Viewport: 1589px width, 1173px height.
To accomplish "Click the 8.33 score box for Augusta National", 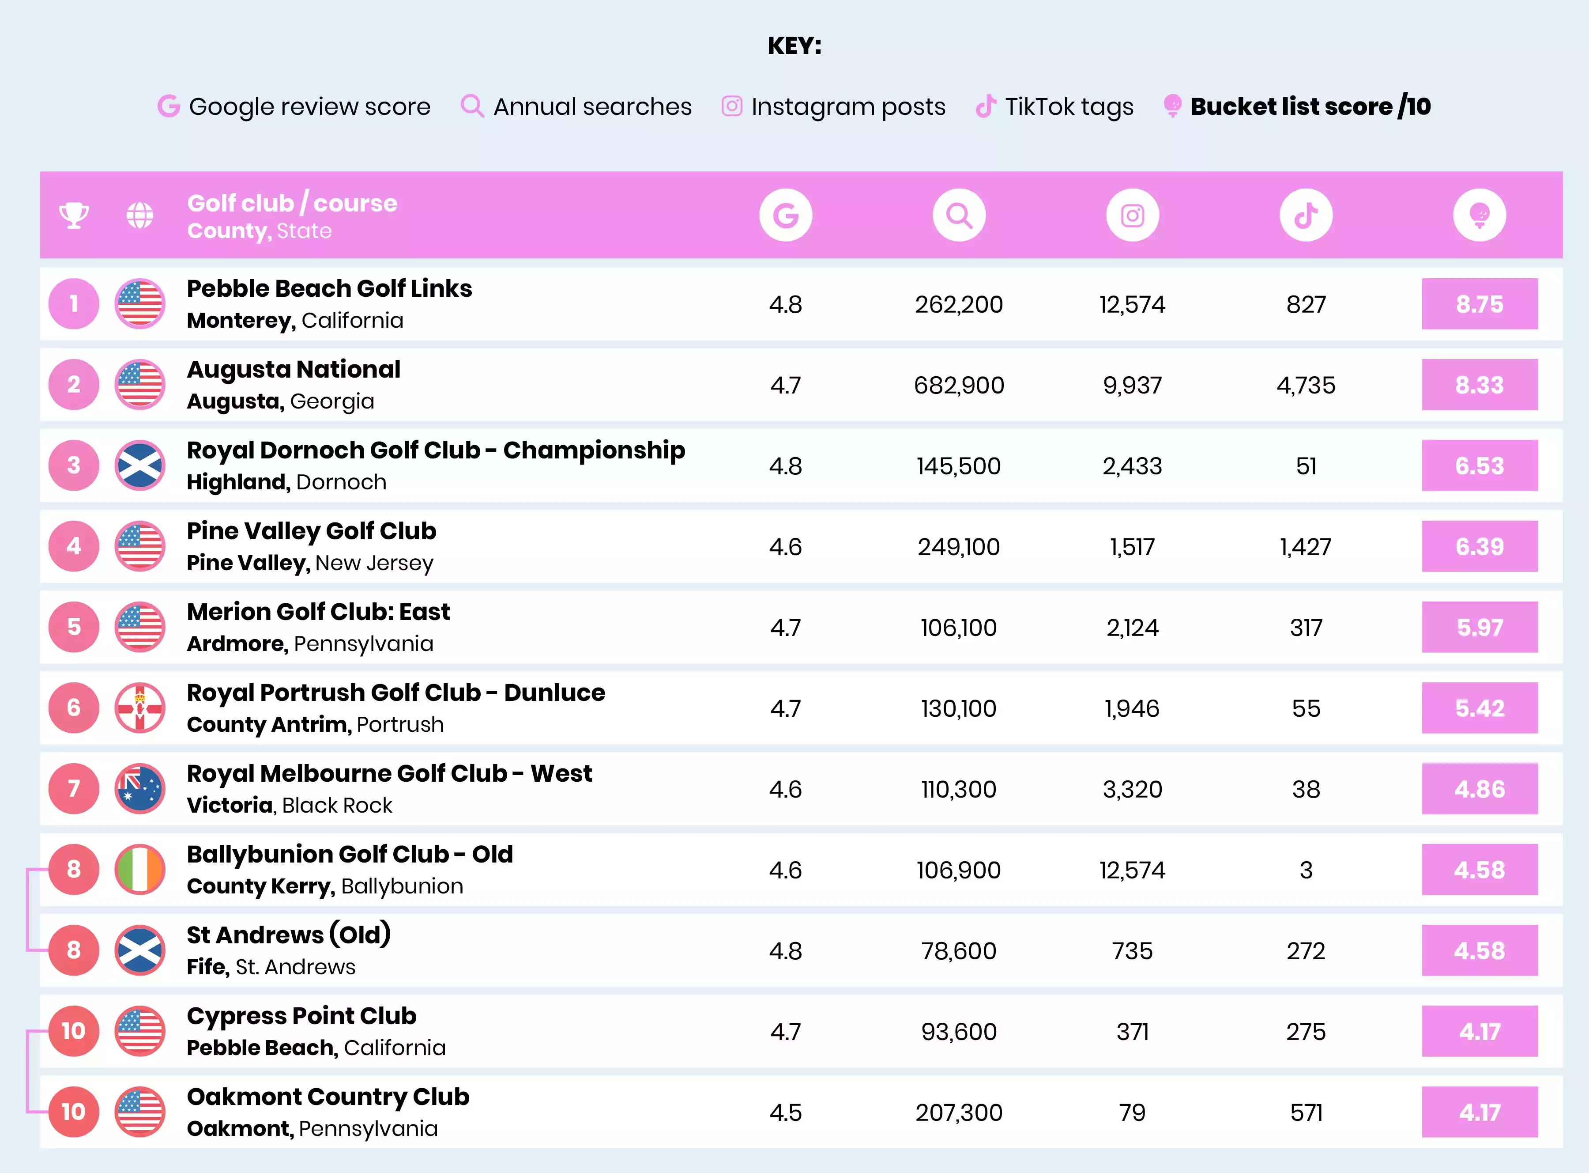I will (1480, 385).
